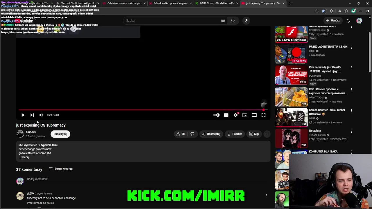Open browser favorites list icon
This screenshot has height=209, width=372.
pos(346,11)
